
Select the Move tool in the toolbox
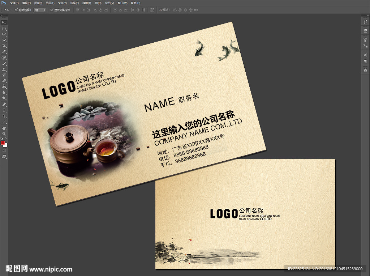4,23
